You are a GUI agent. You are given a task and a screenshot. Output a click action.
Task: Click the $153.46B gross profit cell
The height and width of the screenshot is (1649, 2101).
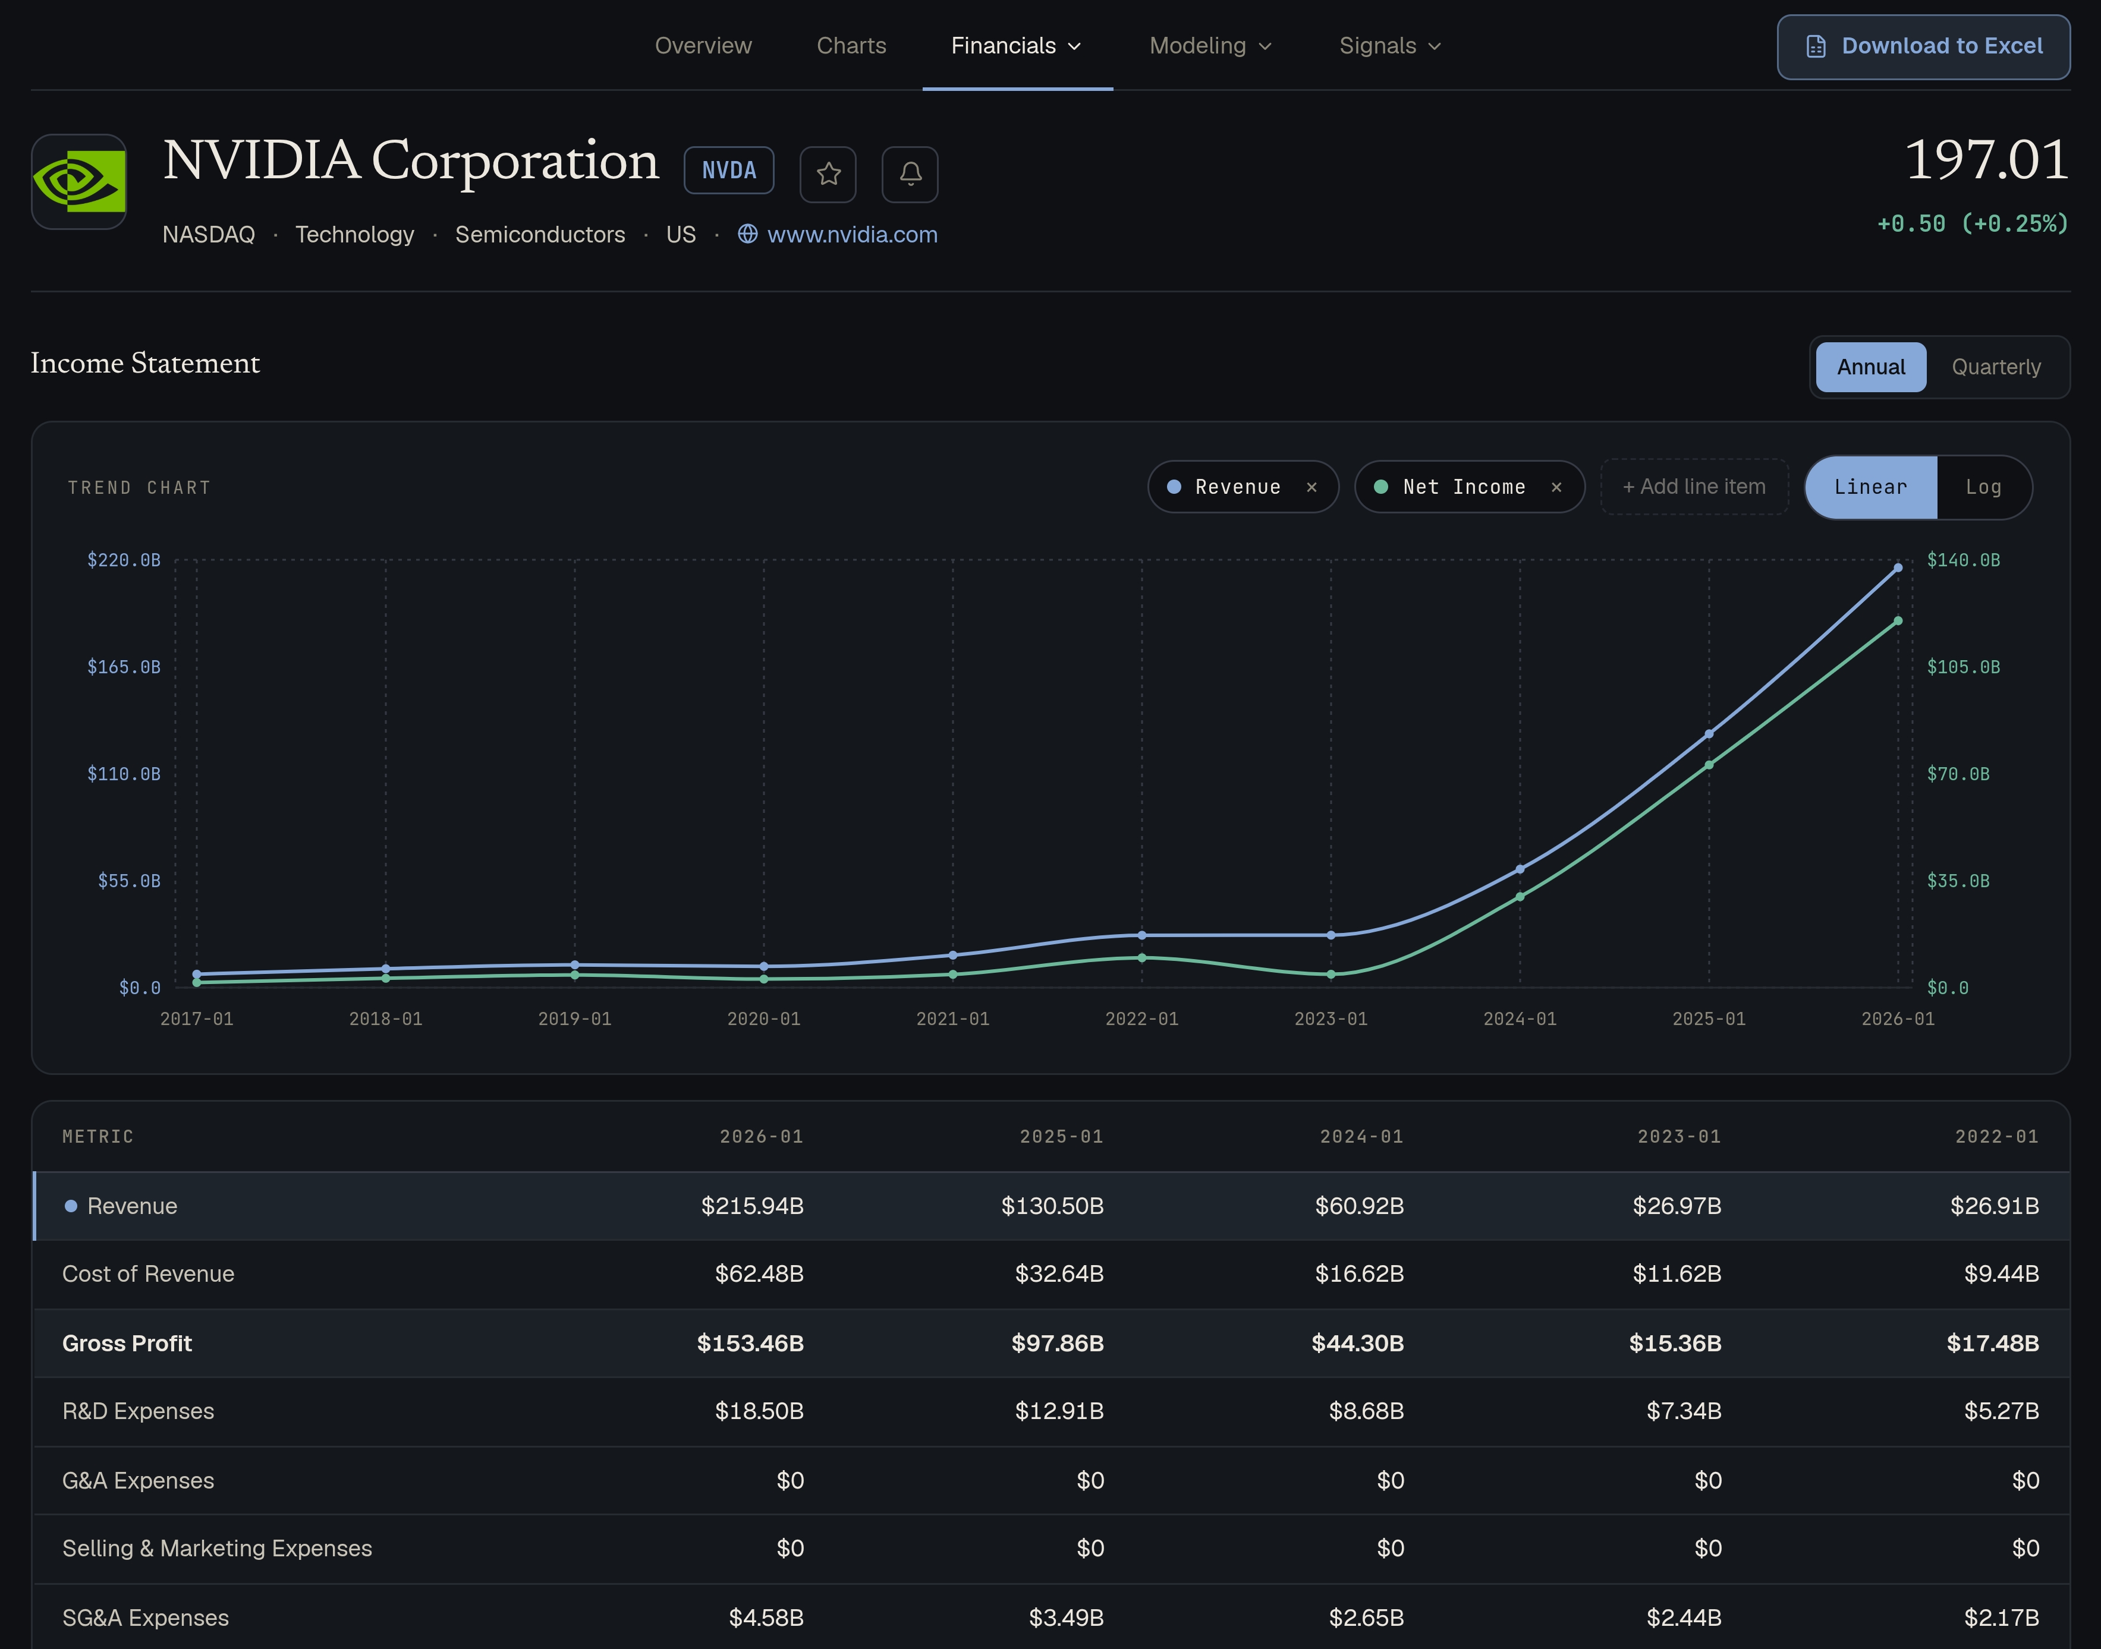click(750, 1343)
